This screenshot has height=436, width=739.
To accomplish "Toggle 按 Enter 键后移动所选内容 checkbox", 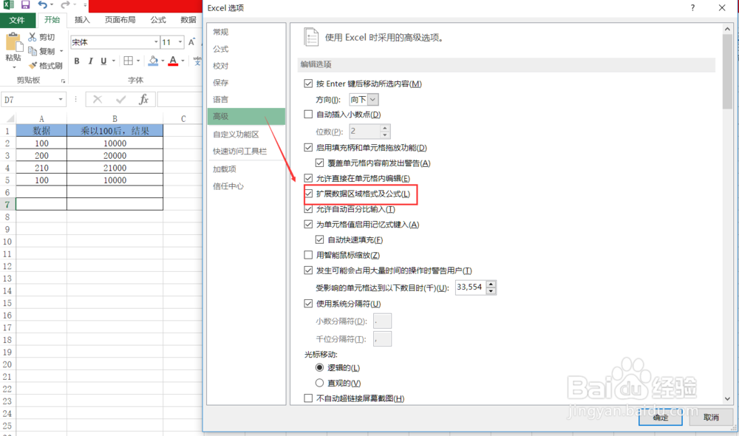I will tap(308, 84).
